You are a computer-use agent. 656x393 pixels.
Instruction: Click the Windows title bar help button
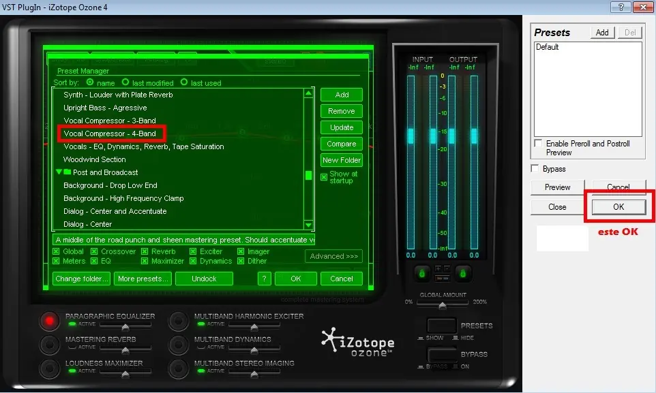[x=621, y=7]
